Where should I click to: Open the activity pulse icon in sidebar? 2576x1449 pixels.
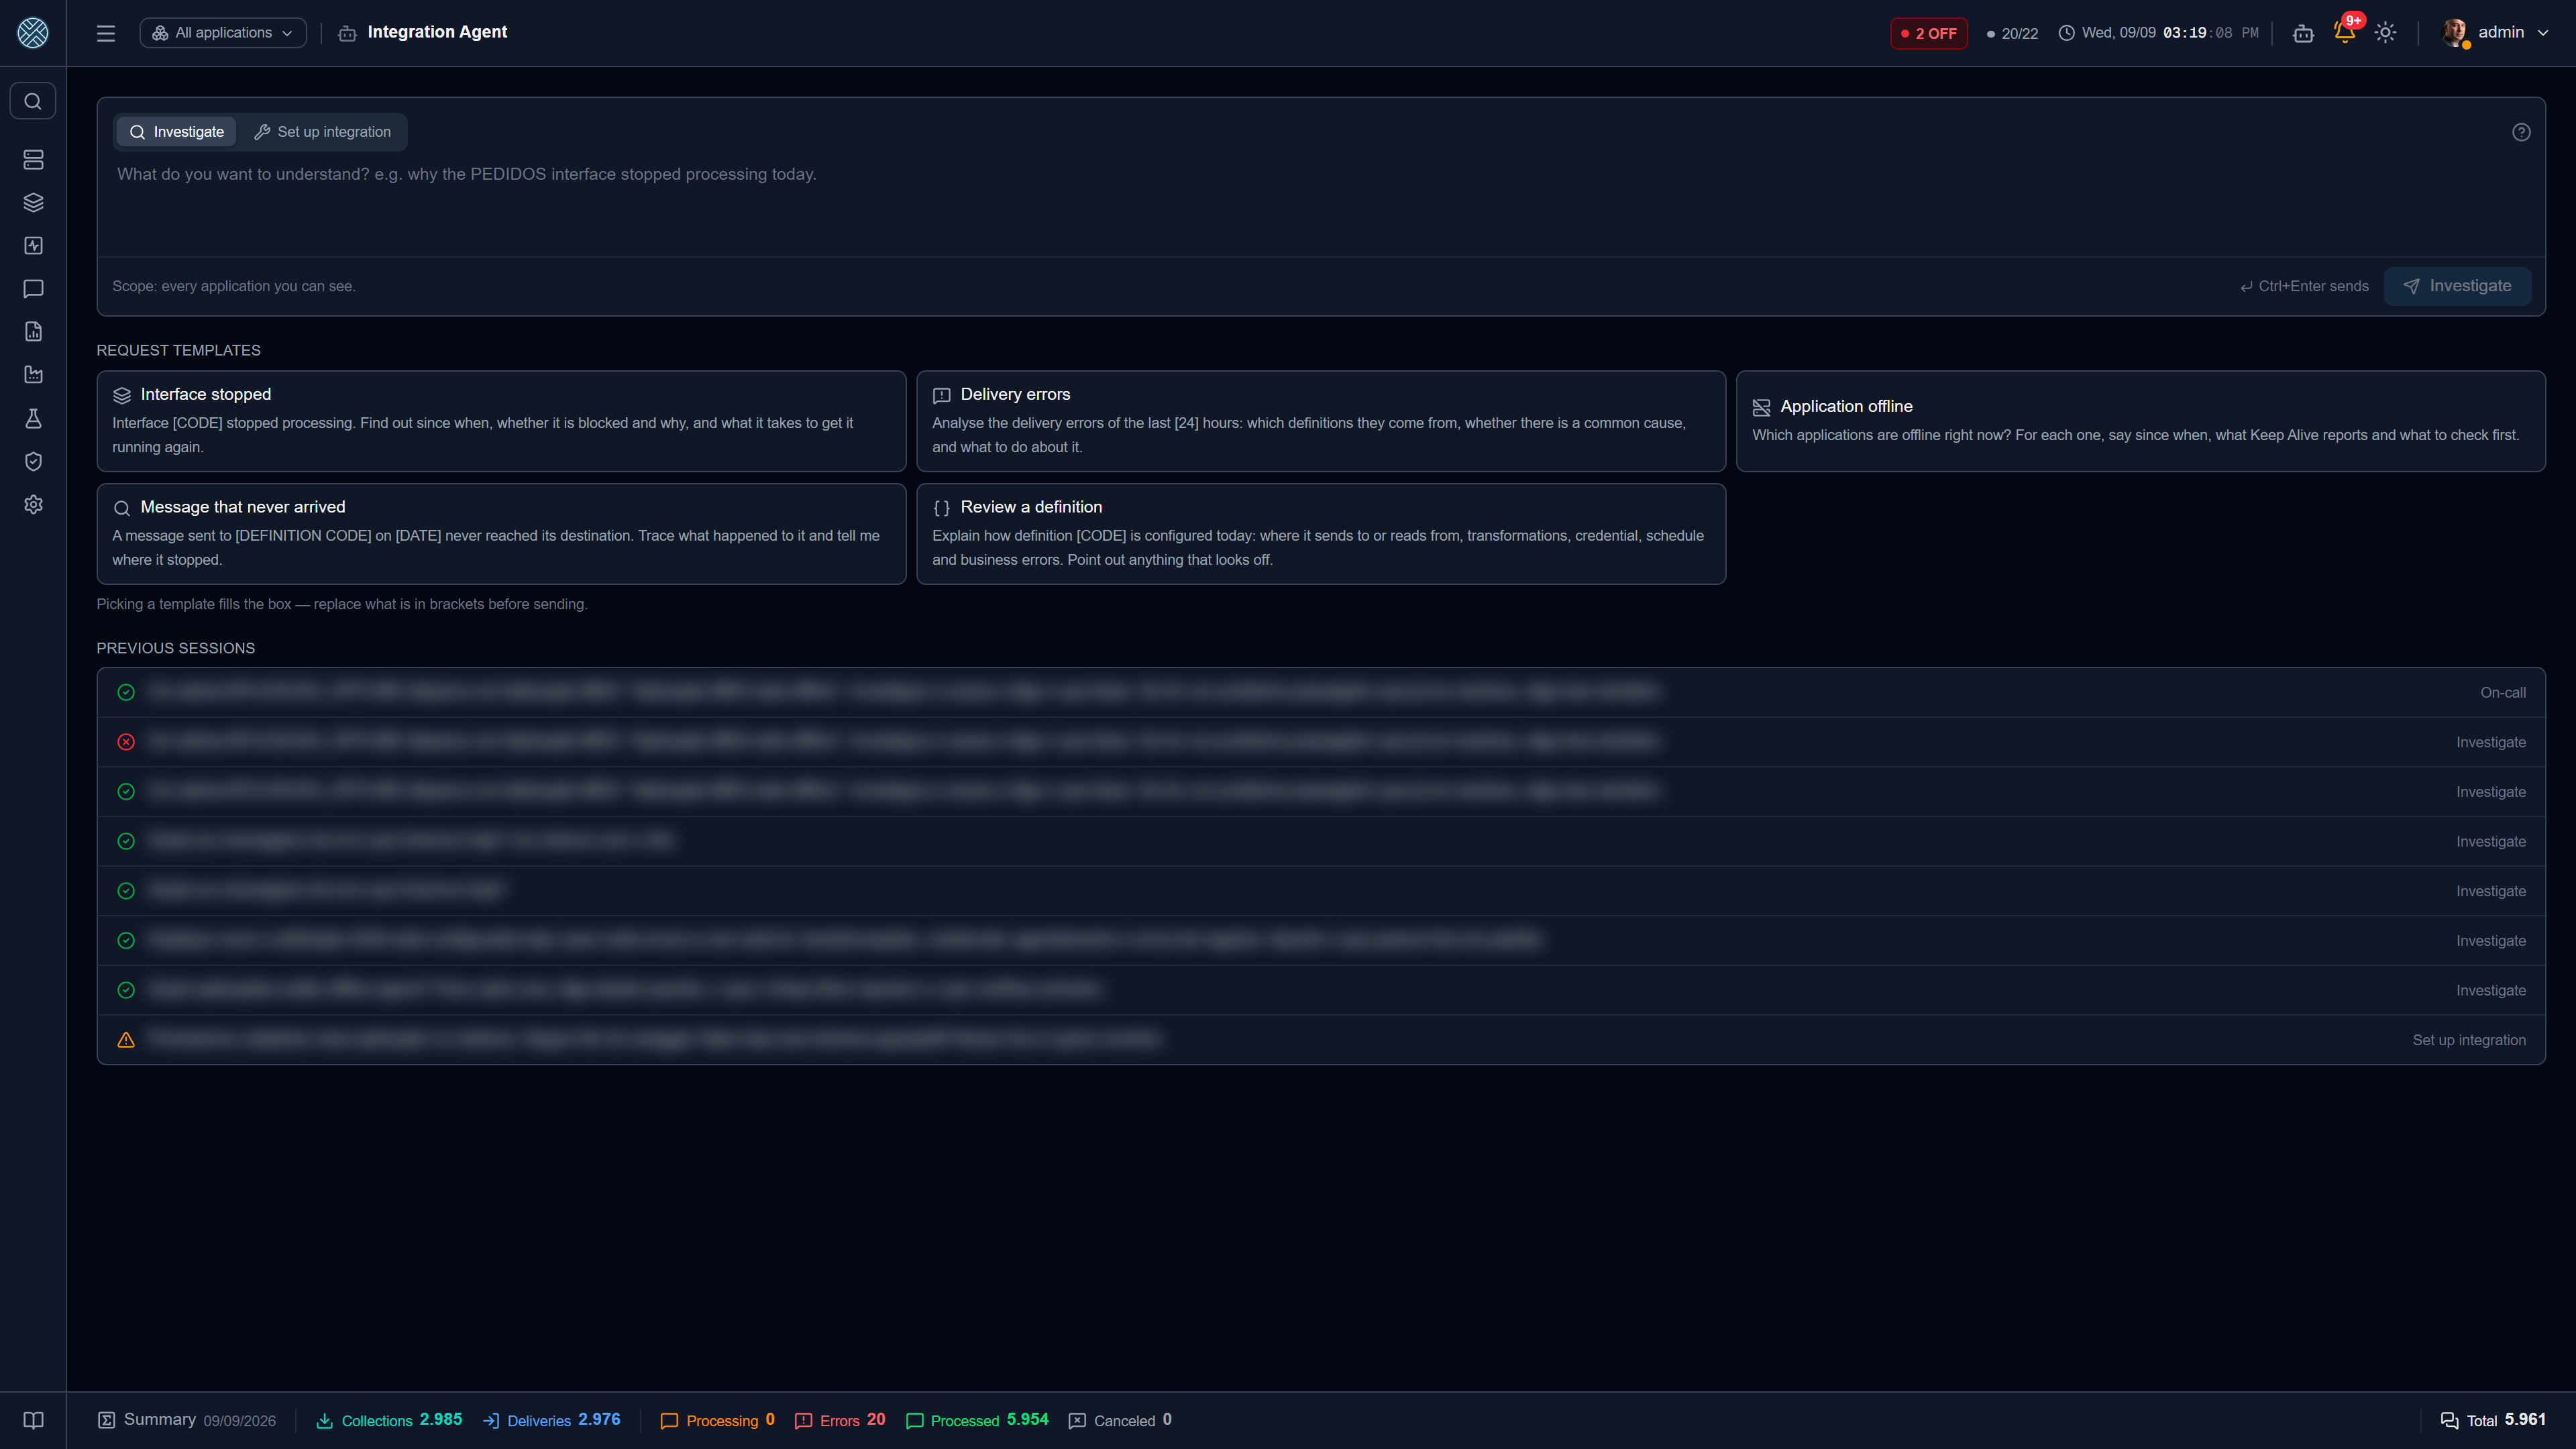[x=33, y=246]
